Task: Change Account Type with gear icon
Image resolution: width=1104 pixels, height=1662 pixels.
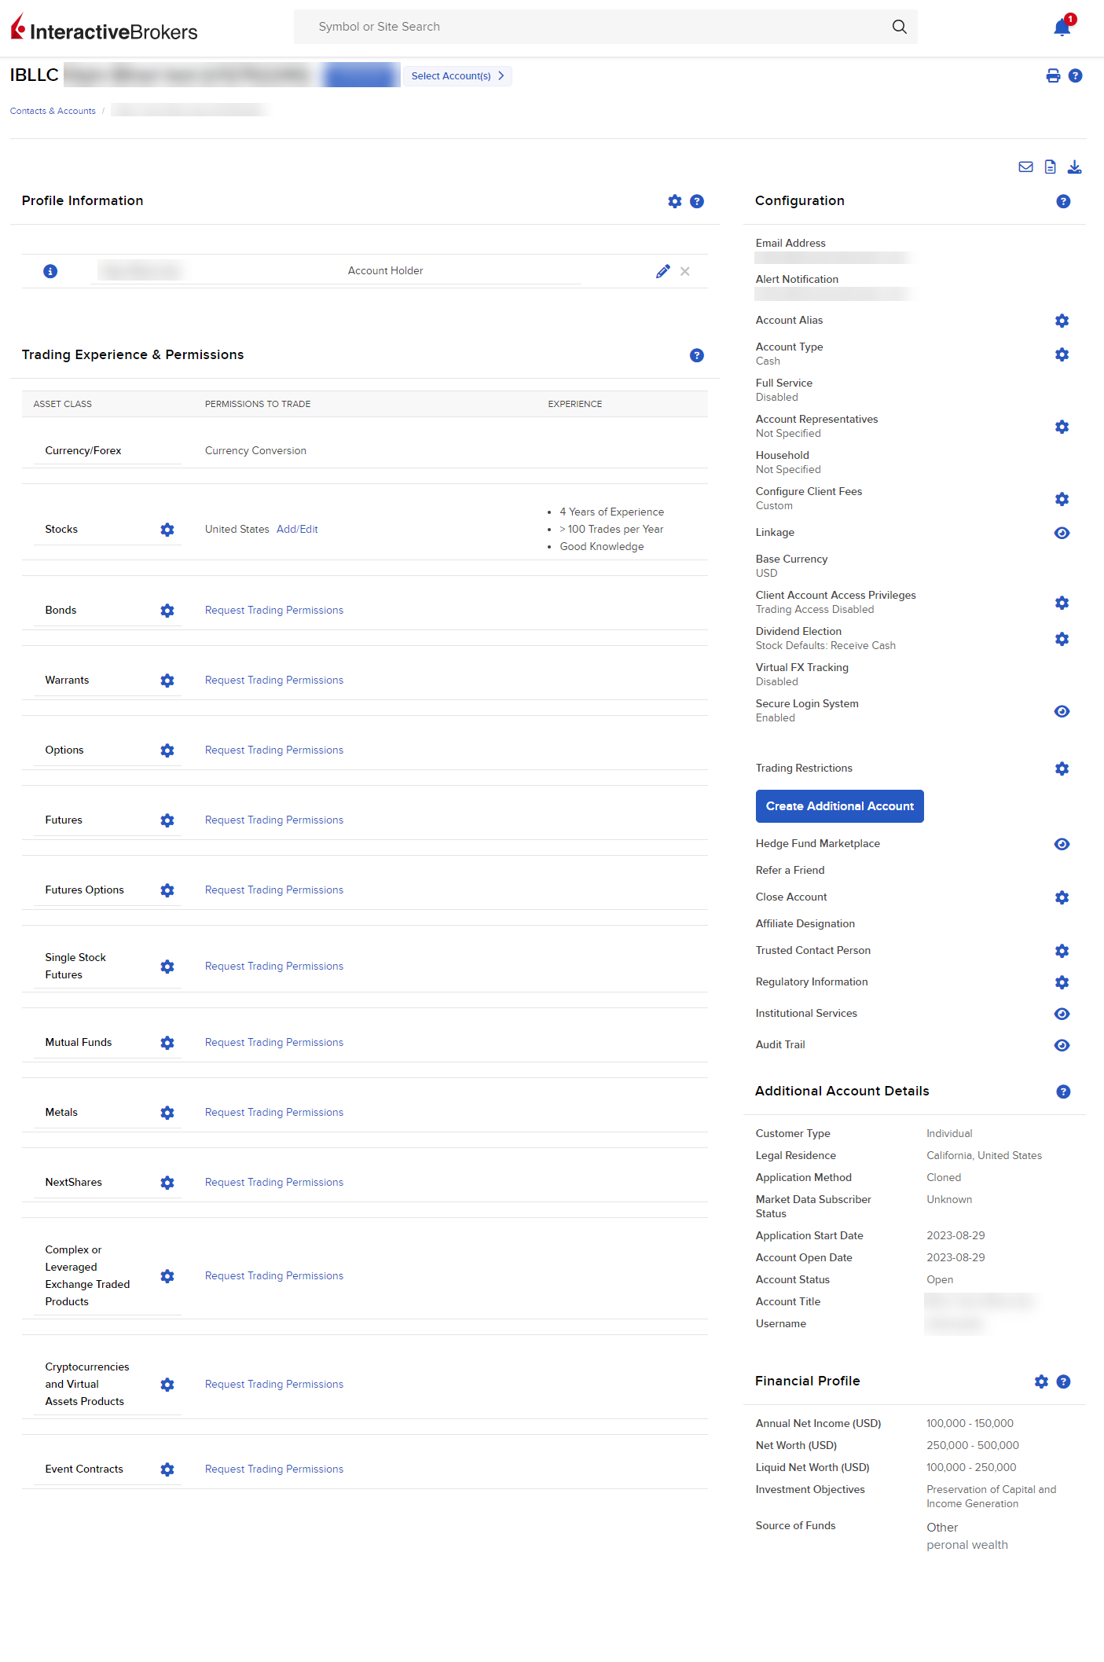Action: pyautogui.click(x=1062, y=354)
